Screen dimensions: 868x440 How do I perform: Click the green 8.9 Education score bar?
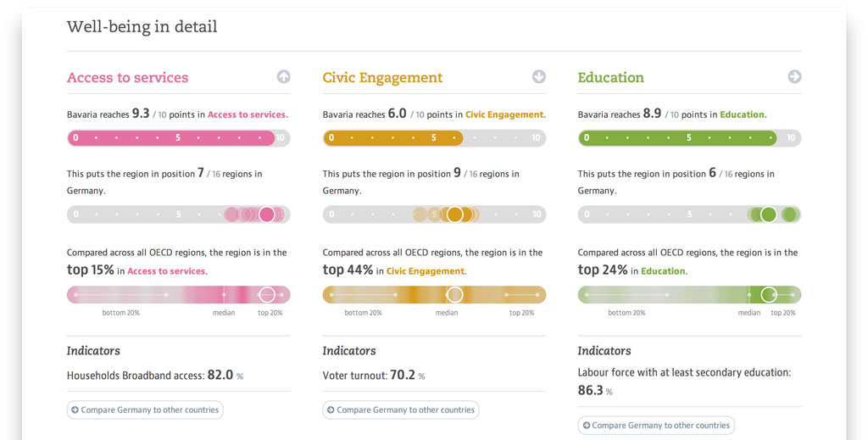676,138
